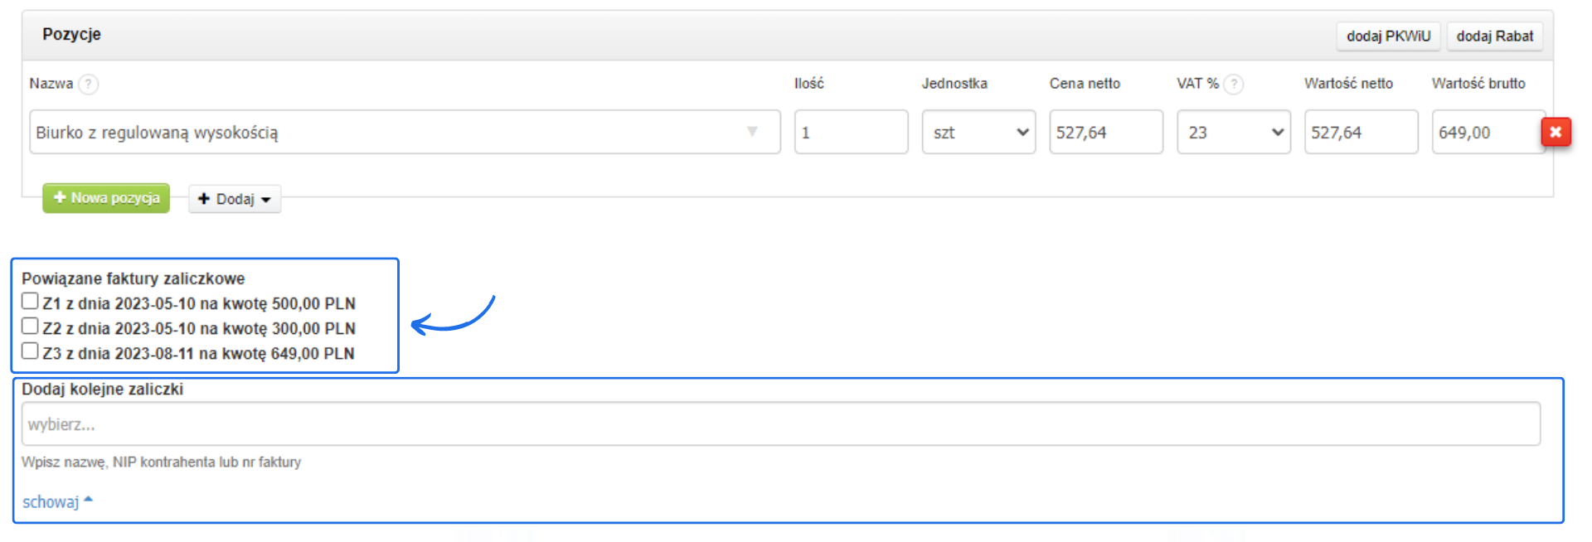The height and width of the screenshot is (542, 1592).
Task: Click the green Nowa pozycja button
Action: pos(106,198)
